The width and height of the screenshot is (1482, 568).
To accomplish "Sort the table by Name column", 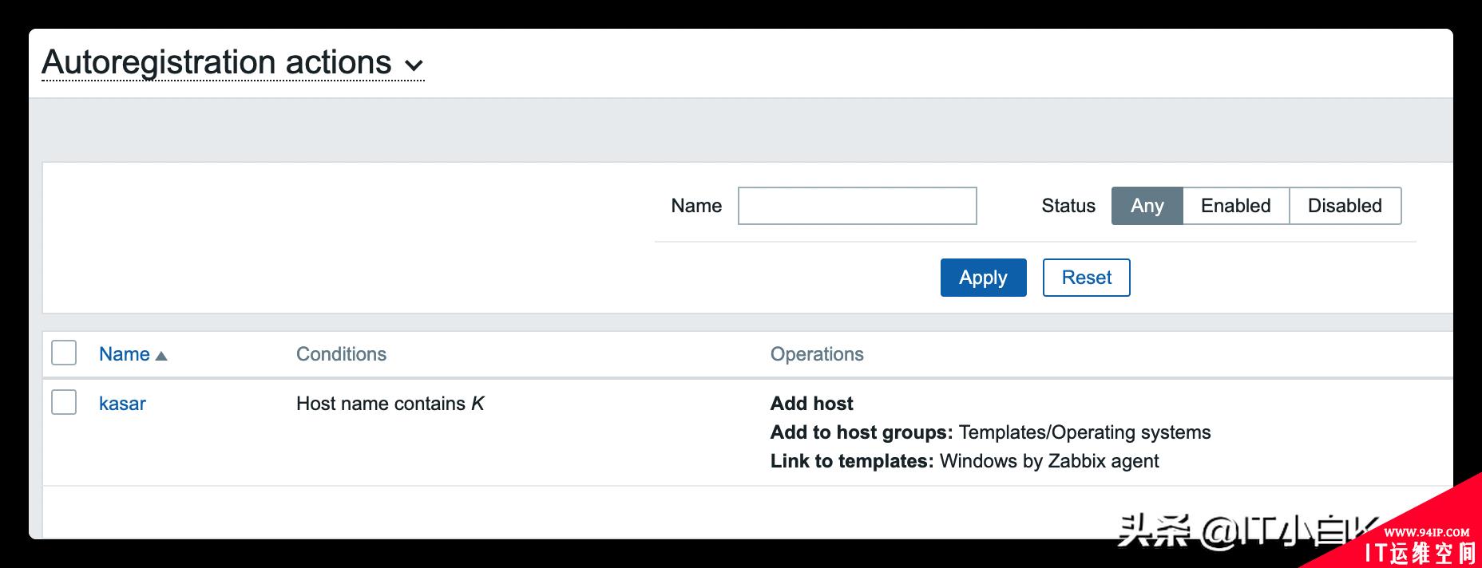I will tap(125, 354).
